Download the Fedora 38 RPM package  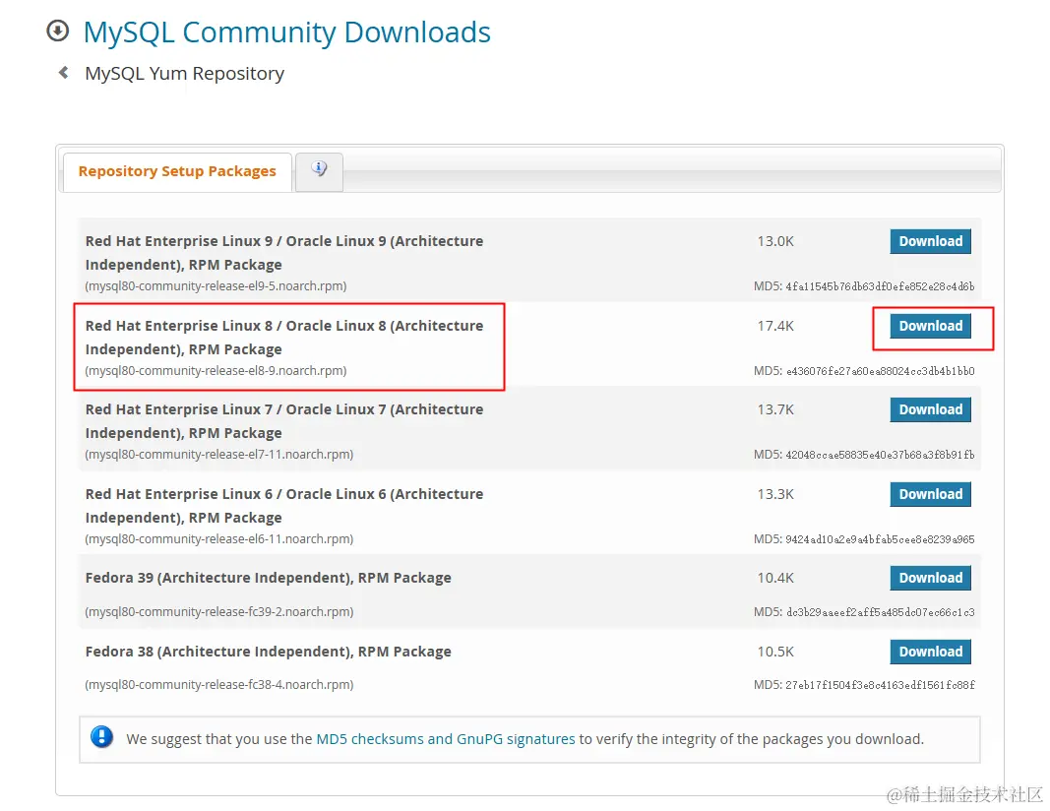click(930, 652)
